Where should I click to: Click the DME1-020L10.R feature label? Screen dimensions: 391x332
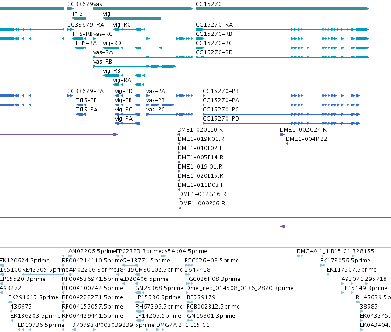pos(200,130)
